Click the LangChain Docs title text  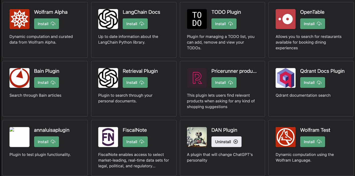[x=141, y=12]
